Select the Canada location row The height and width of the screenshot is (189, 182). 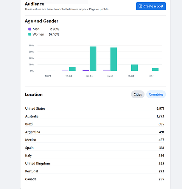[95, 179]
